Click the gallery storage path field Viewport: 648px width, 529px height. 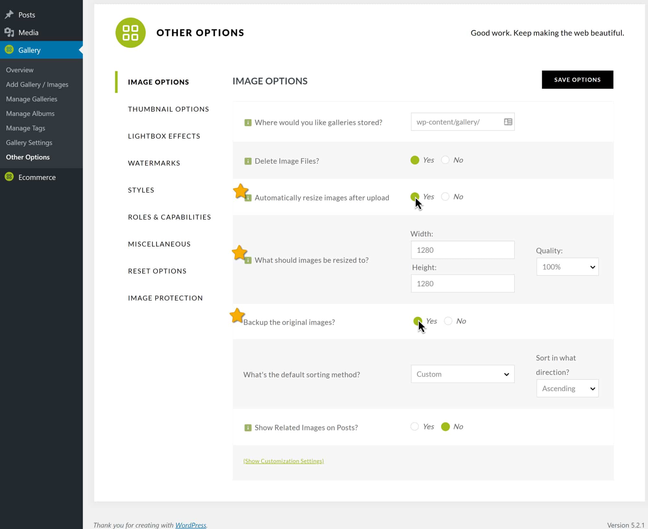click(x=463, y=122)
